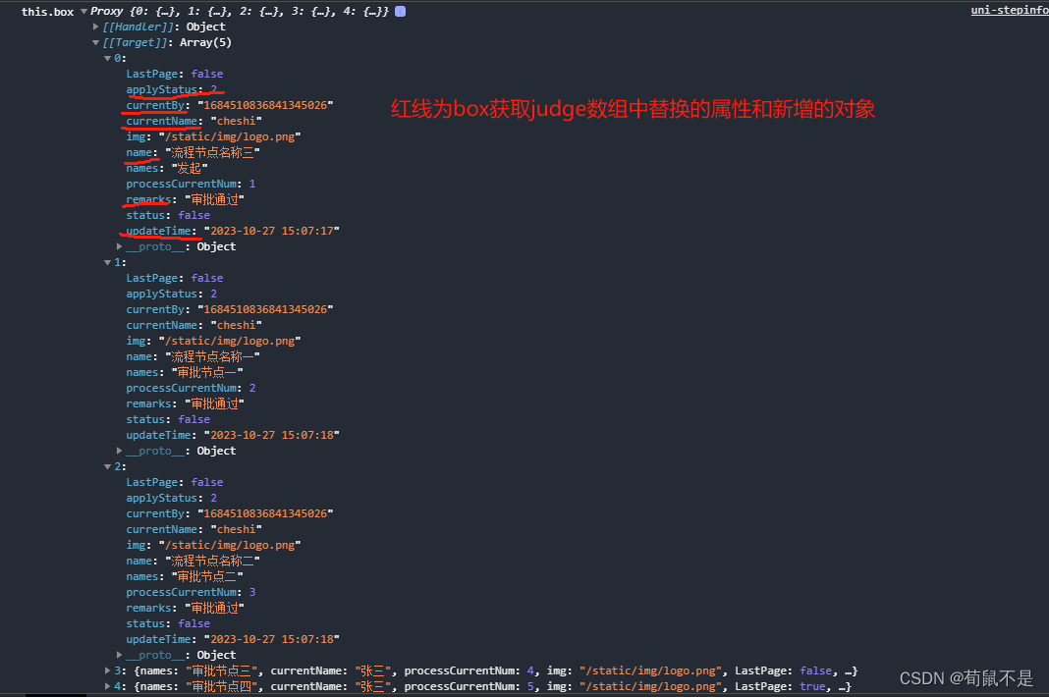Open the uni-stepinfo source link
1049x697 pixels.
tap(1010, 9)
